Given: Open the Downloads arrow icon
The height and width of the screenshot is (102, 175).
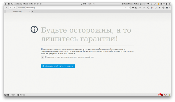Looking at the screenshot, I should pyautogui.click(x=159, y=8).
